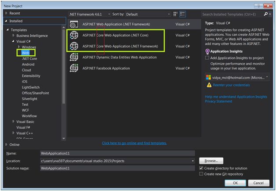Expand the Visual Basic node
This screenshot has width=276, height=191.
click(x=13, y=121)
